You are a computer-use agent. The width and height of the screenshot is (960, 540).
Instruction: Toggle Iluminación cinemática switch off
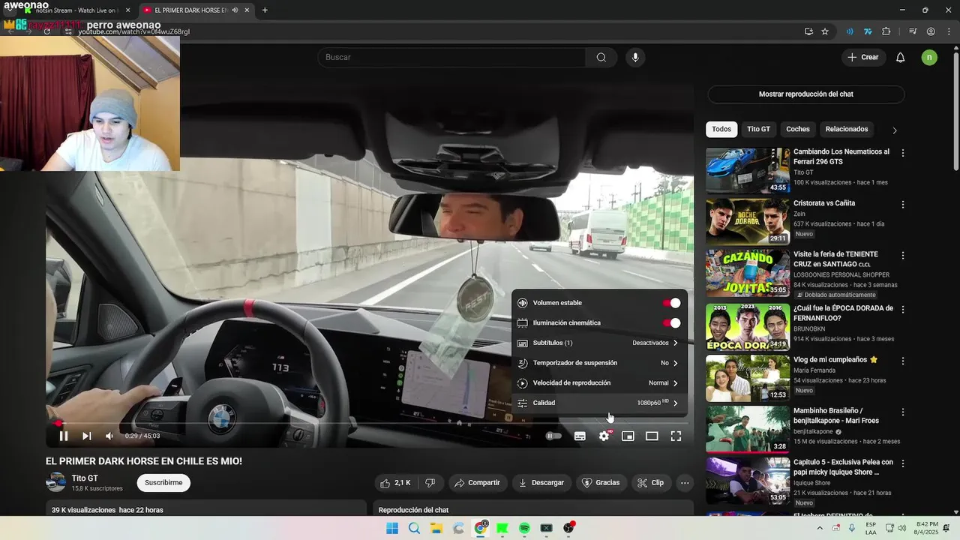(x=671, y=323)
